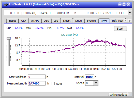Expand the drive selection dropdown
Screen dimensions: 134x98
click(130, 13)
